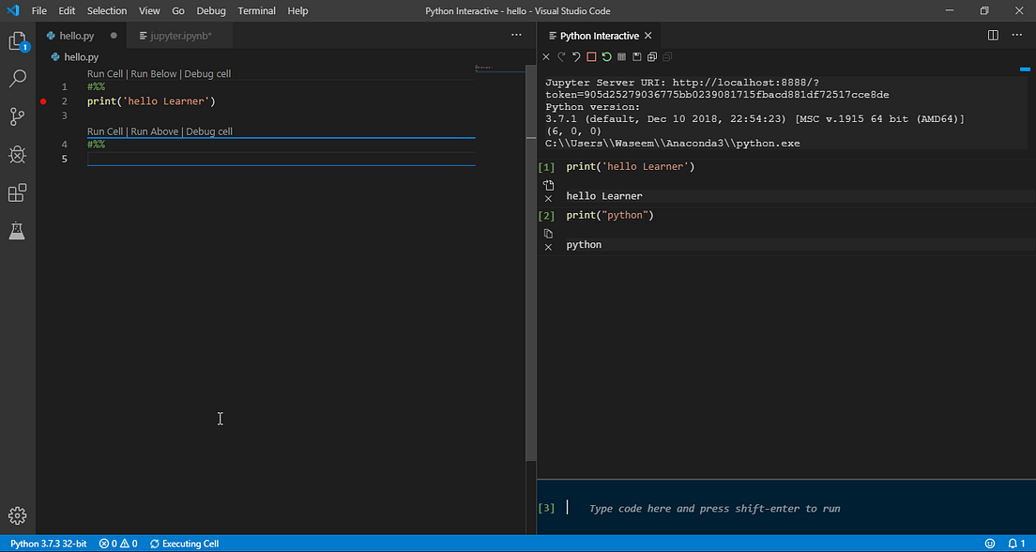Open the Search icon in the activity bar

[17, 78]
